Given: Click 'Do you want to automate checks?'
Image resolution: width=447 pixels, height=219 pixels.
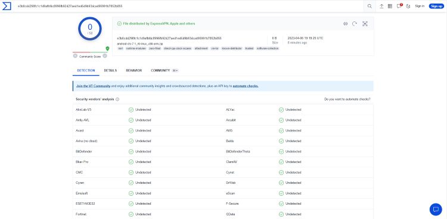Looking at the screenshot, I should click(347, 99).
